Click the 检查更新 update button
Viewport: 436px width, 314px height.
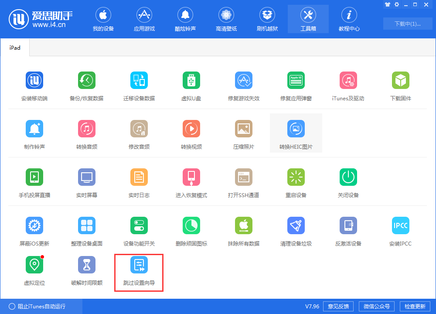click(x=417, y=306)
